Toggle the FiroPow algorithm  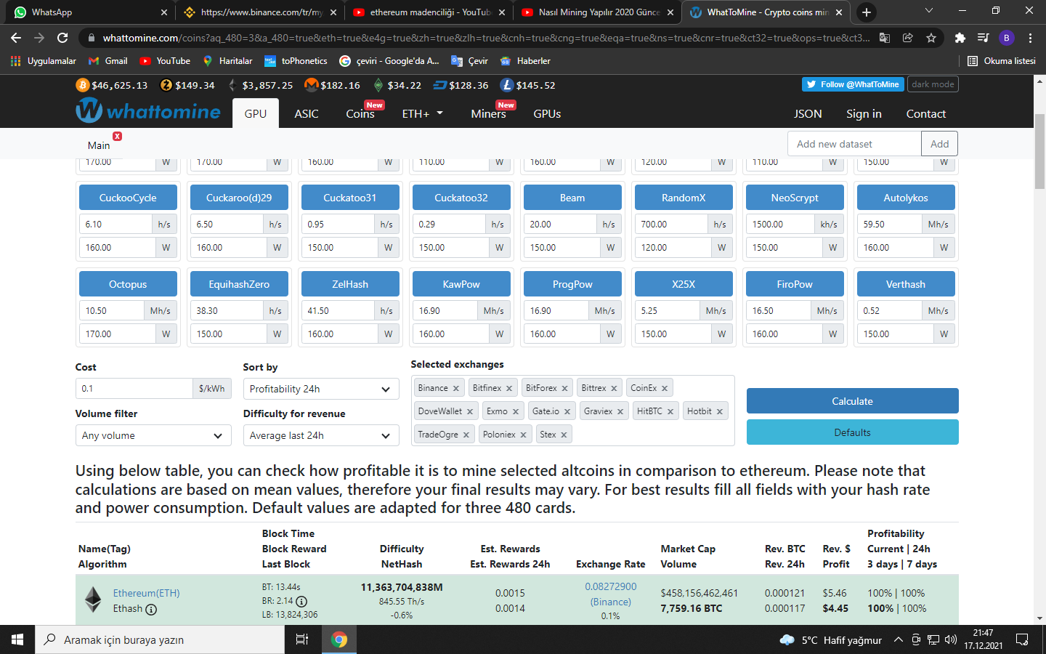click(795, 284)
